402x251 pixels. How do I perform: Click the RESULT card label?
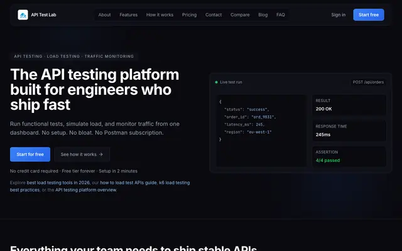click(323, 100)
